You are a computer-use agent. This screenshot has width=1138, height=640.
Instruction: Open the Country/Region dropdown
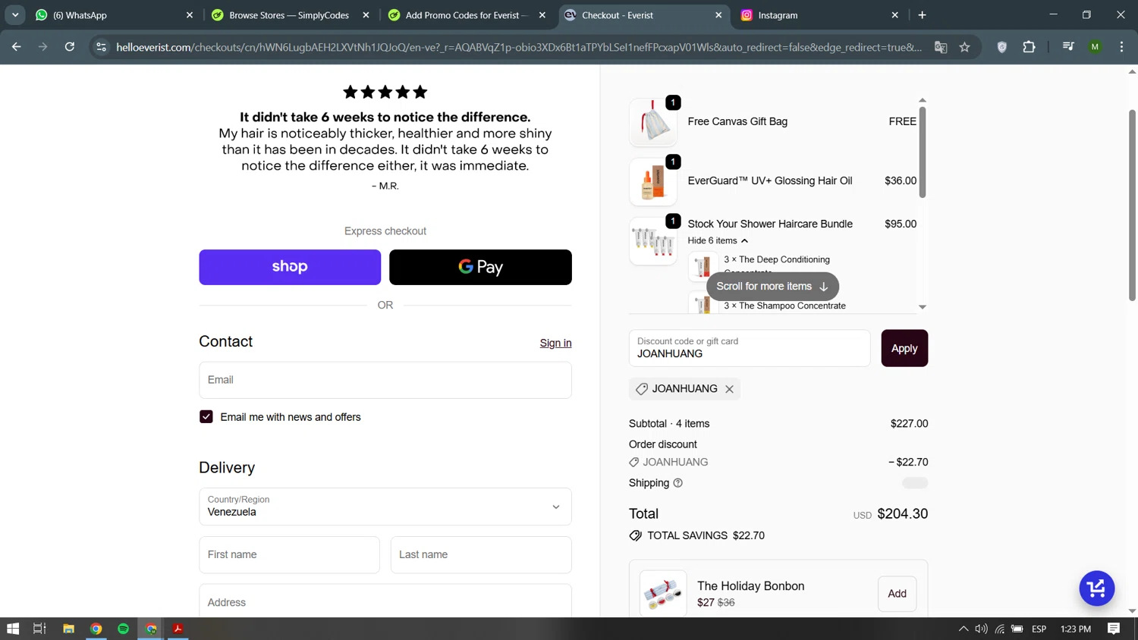click(385, 507)
